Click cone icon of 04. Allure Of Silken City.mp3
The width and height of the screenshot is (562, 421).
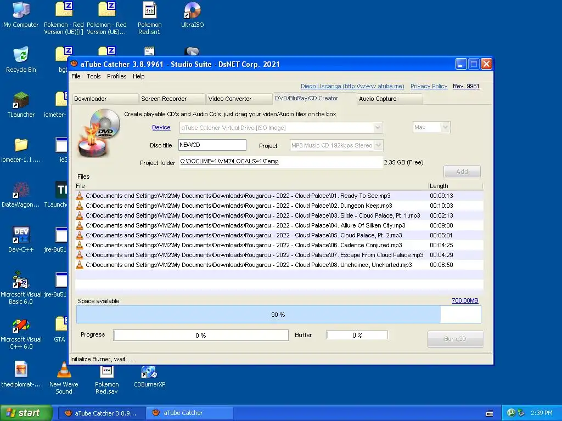[x=80, y=225]
